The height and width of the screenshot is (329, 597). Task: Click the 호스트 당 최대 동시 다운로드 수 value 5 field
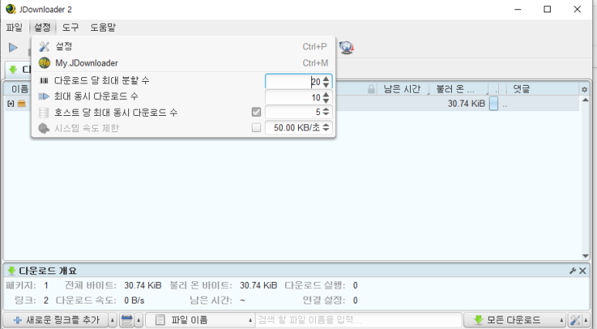click(x=293, y=112)
